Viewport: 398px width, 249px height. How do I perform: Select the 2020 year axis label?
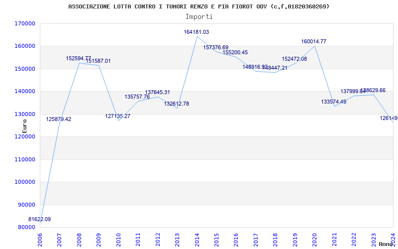315,240
